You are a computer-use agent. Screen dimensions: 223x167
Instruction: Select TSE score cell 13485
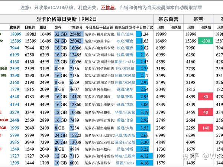75,55
